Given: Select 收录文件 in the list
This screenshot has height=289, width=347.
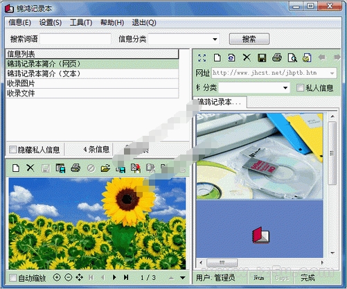Looking at the screenshot, I should (92, 94).
